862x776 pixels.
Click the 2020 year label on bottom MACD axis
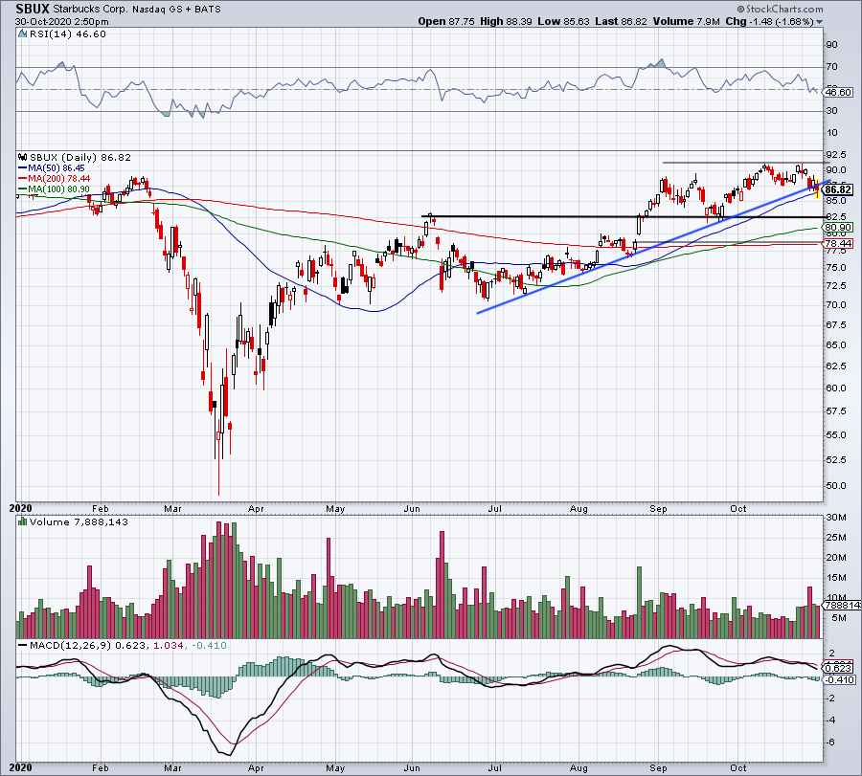pos(21,767)
